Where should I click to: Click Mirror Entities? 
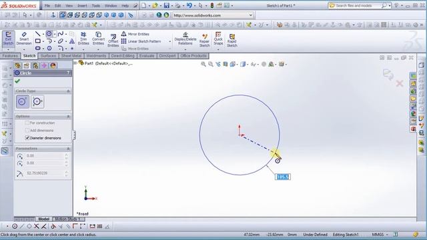pos(135,34)
